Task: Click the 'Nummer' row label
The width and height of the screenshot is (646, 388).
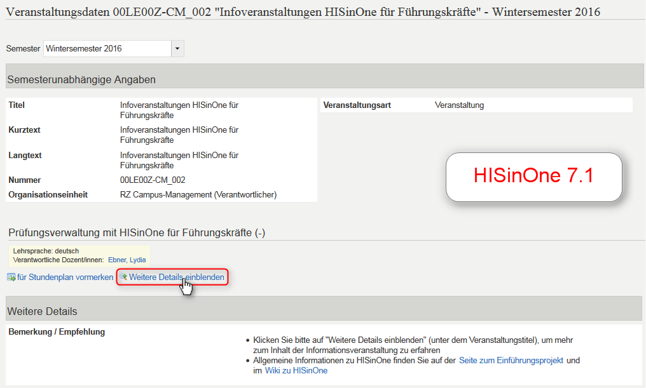Action: (25, 180)
